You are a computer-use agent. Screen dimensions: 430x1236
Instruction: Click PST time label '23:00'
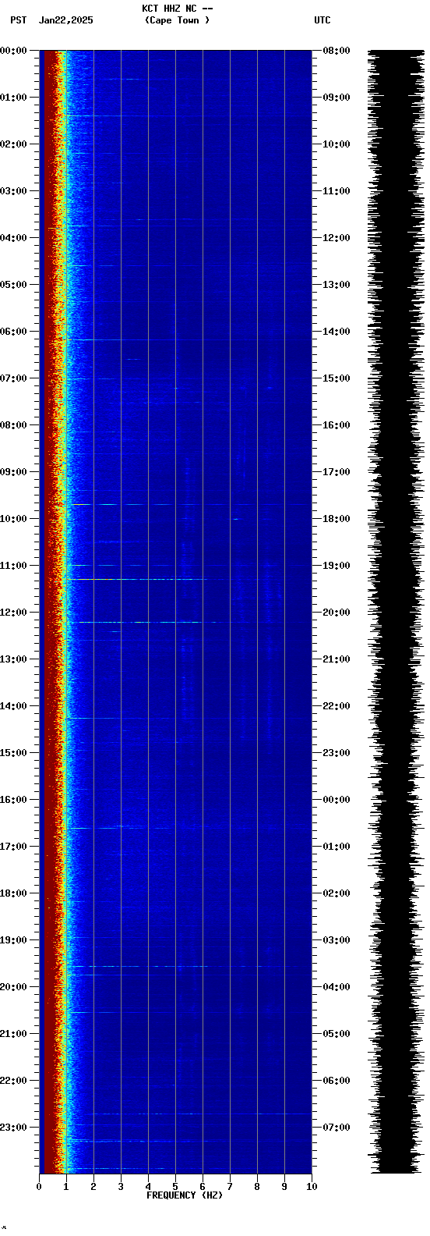pyautogui.click(x=13, y=1128)
